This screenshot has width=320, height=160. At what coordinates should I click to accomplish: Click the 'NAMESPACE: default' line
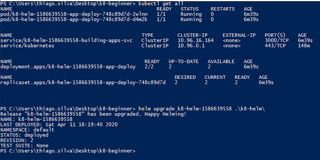(x=27, y=130)
